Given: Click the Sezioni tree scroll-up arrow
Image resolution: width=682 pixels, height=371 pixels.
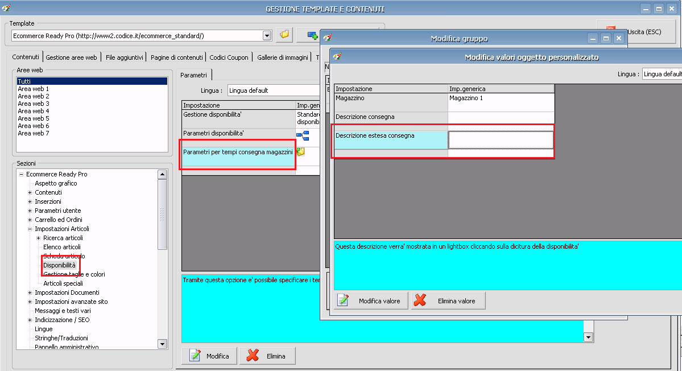Looking at the screenshot, I should click(x=162, y=175).
